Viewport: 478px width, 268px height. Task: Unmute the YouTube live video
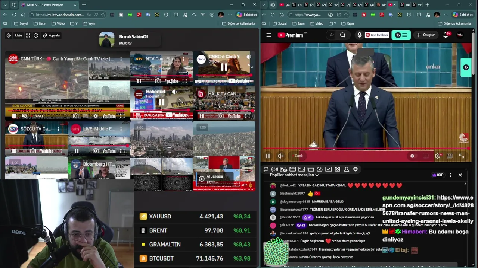[281, 156]
